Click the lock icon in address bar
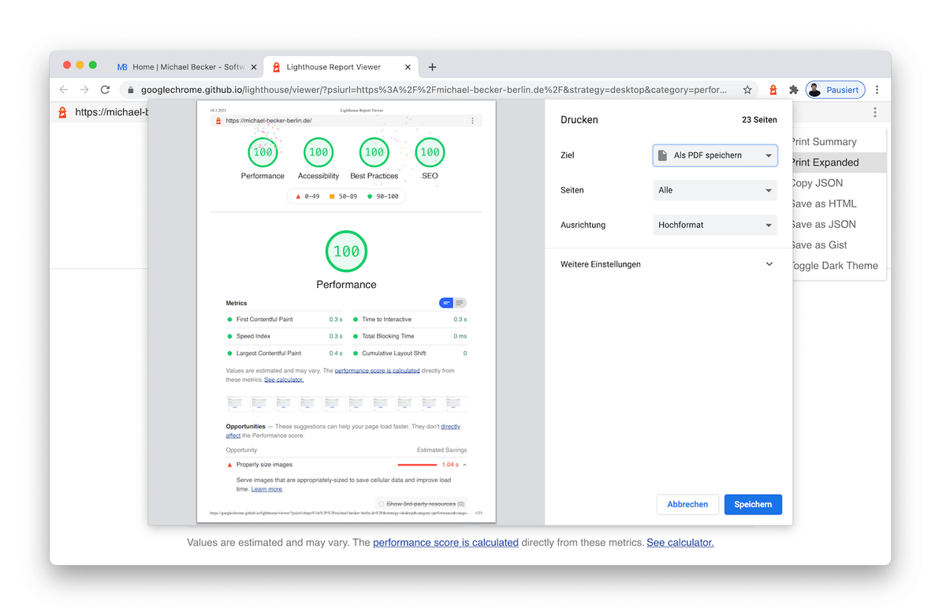Screen dimensions: 946x613 point(131,90)
